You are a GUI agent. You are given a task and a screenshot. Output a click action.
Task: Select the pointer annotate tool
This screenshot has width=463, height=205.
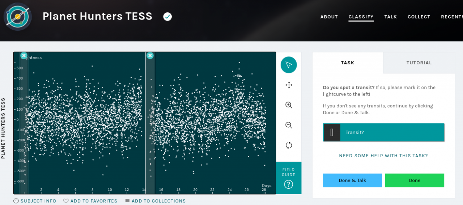click(x=289, y=65)
